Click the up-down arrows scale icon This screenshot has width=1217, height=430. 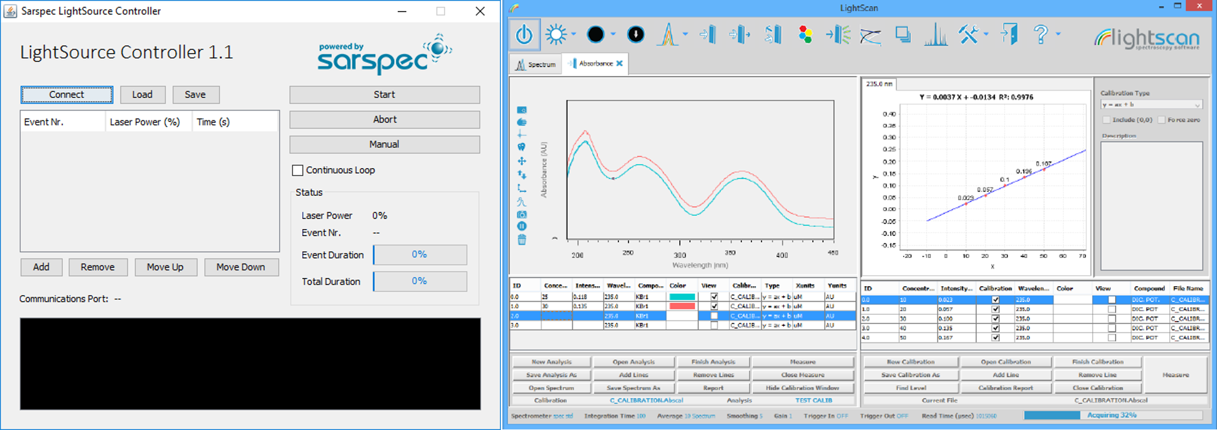pyautogui.click(x=522, y=174)
